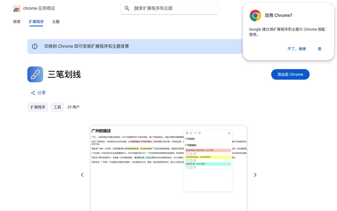Viewport: 337px width, 211px height.
Task: Select the 扩展程序 tab
Action: tap(36, 22)
